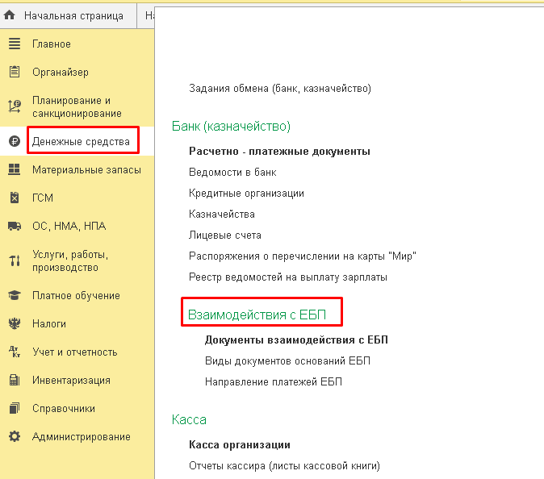
Task: Click the gear icon for Администрирование
Action: (x=15, y=436)
